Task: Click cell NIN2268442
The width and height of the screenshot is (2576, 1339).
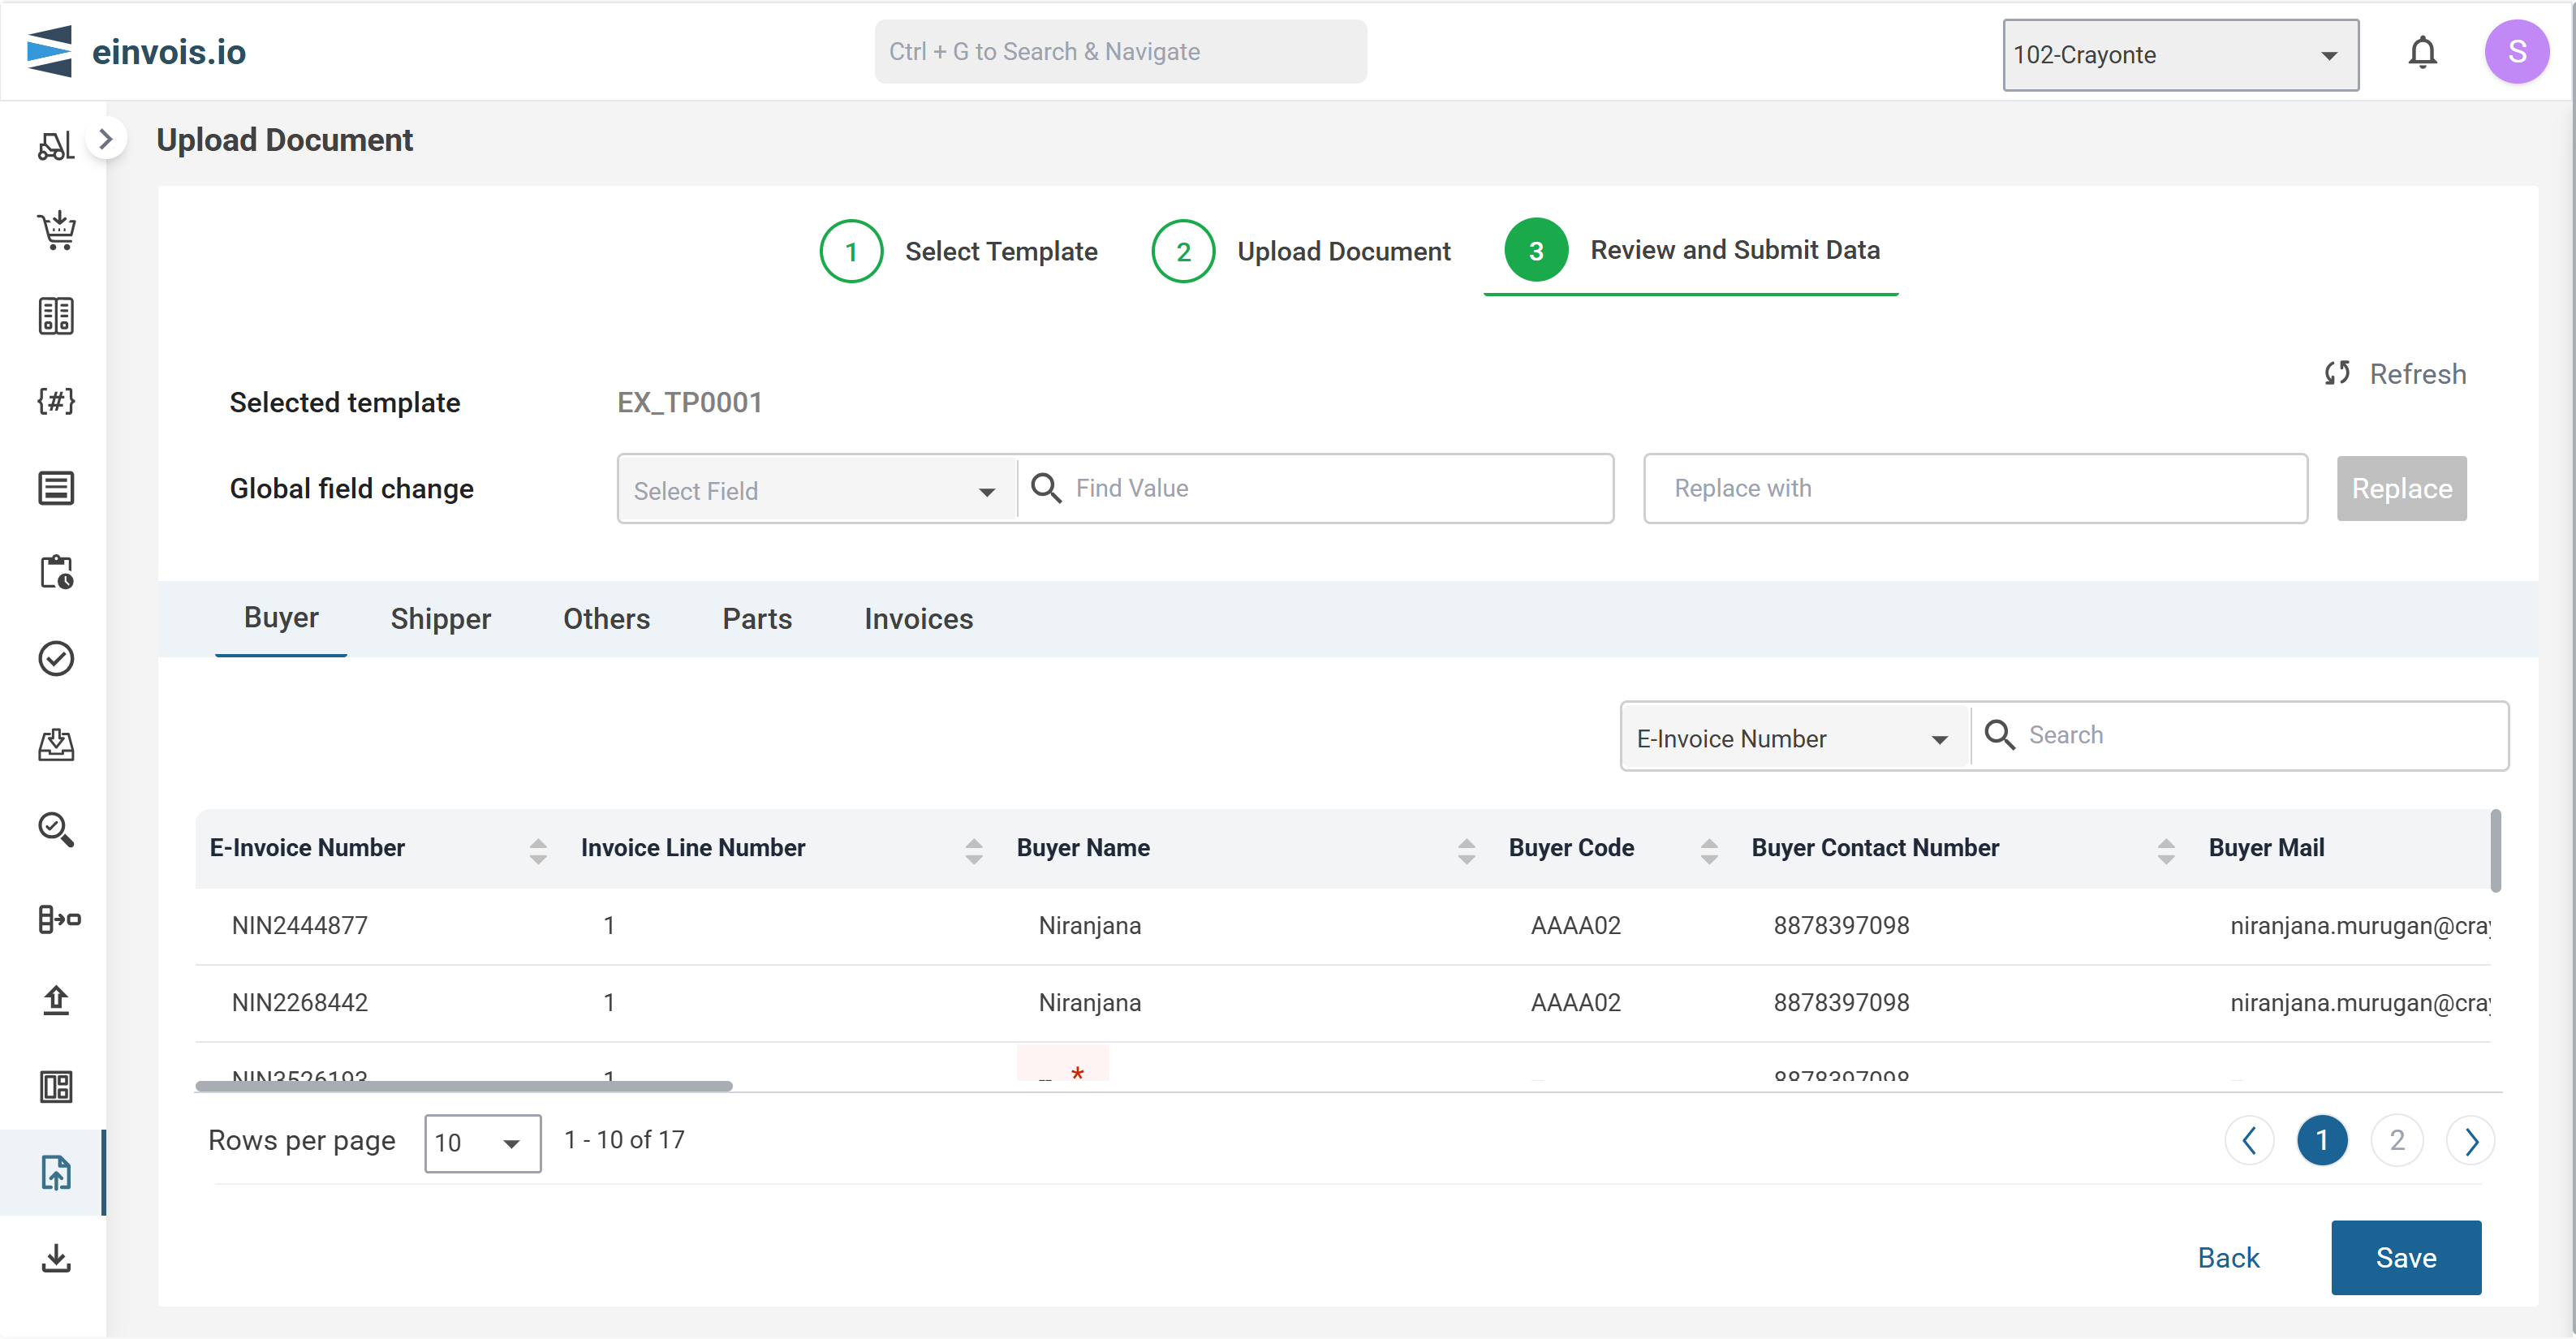Action: point(299,1002)
